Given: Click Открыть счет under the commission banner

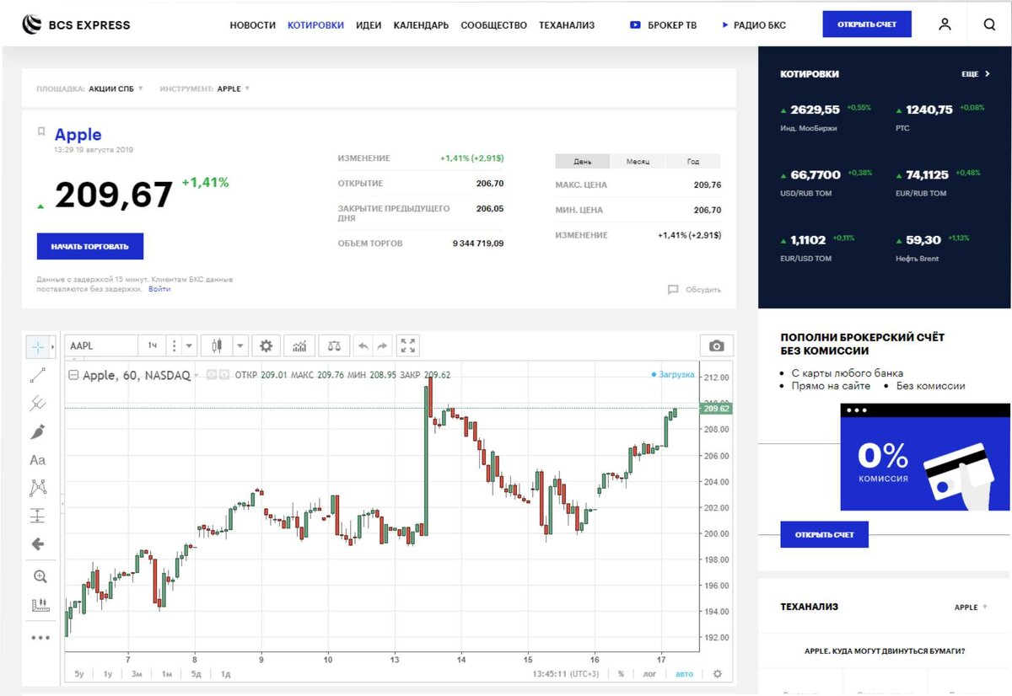Looking at the screenshot, I should 824,534.
